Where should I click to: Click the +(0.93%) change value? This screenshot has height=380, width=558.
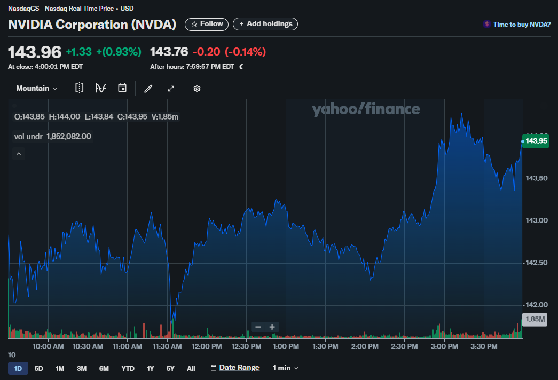point(119,52)
